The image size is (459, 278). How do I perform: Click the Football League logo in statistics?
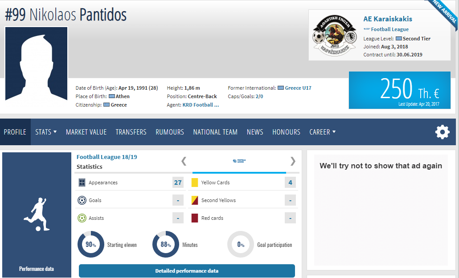[239, 161]
